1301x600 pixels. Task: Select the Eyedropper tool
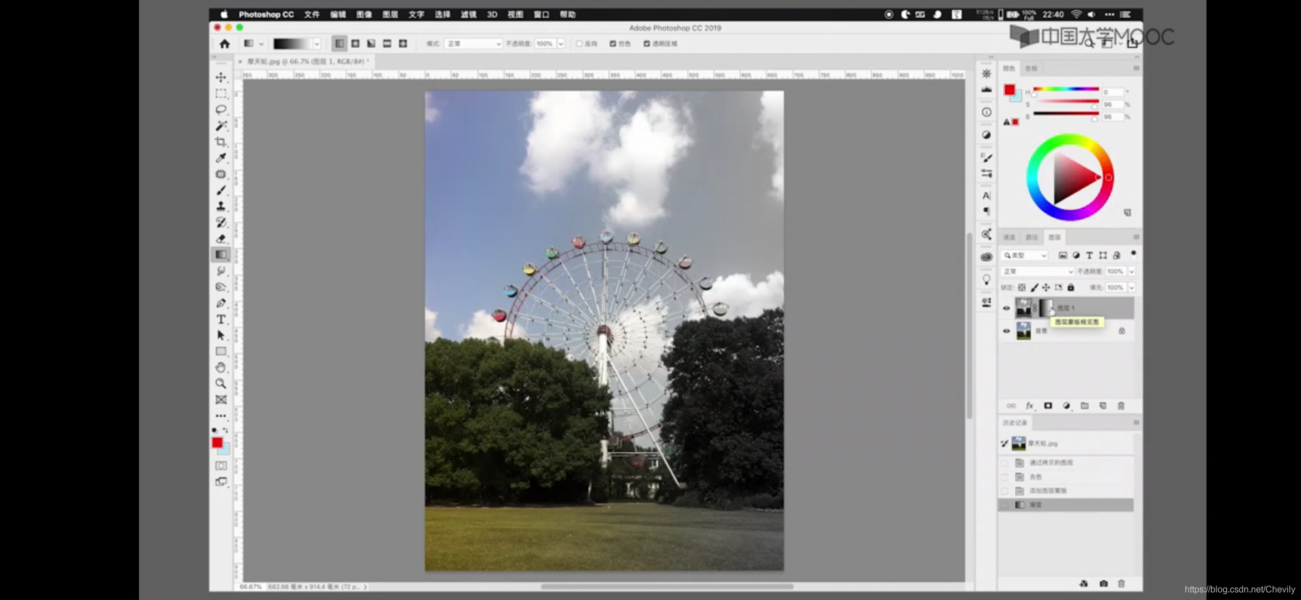(221, 158)
